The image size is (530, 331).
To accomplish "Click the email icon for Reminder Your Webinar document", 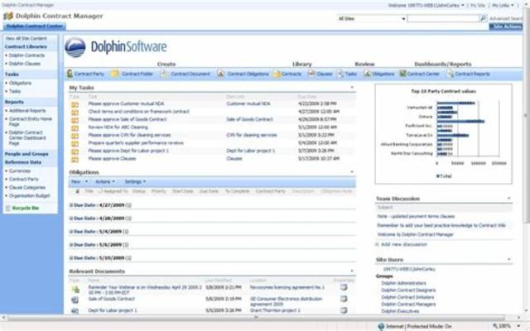I will coord(75,289).
